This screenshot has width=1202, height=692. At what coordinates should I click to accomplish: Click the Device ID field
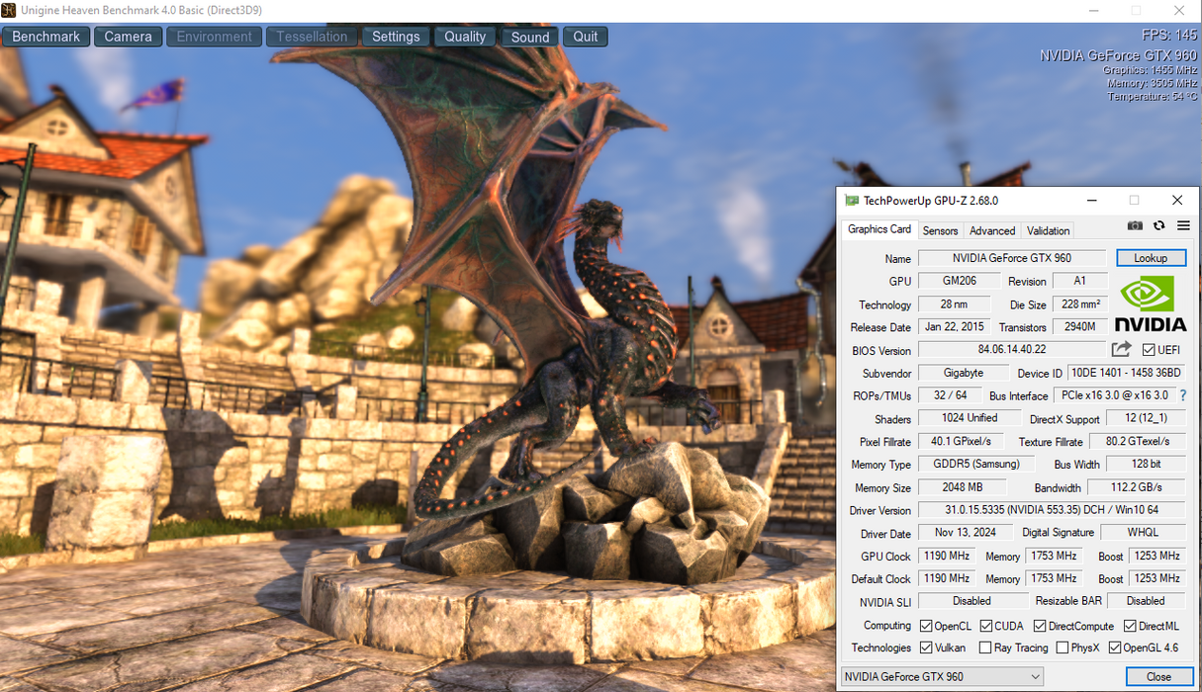click(x=1126, y=373)
